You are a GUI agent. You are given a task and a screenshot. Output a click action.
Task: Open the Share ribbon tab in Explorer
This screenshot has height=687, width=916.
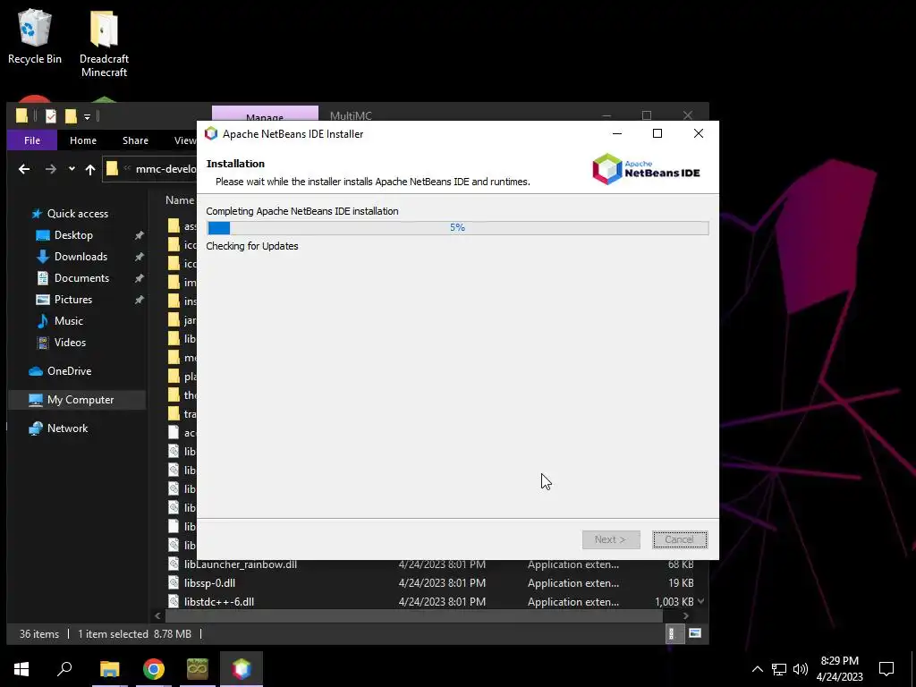tap(135, 140)
